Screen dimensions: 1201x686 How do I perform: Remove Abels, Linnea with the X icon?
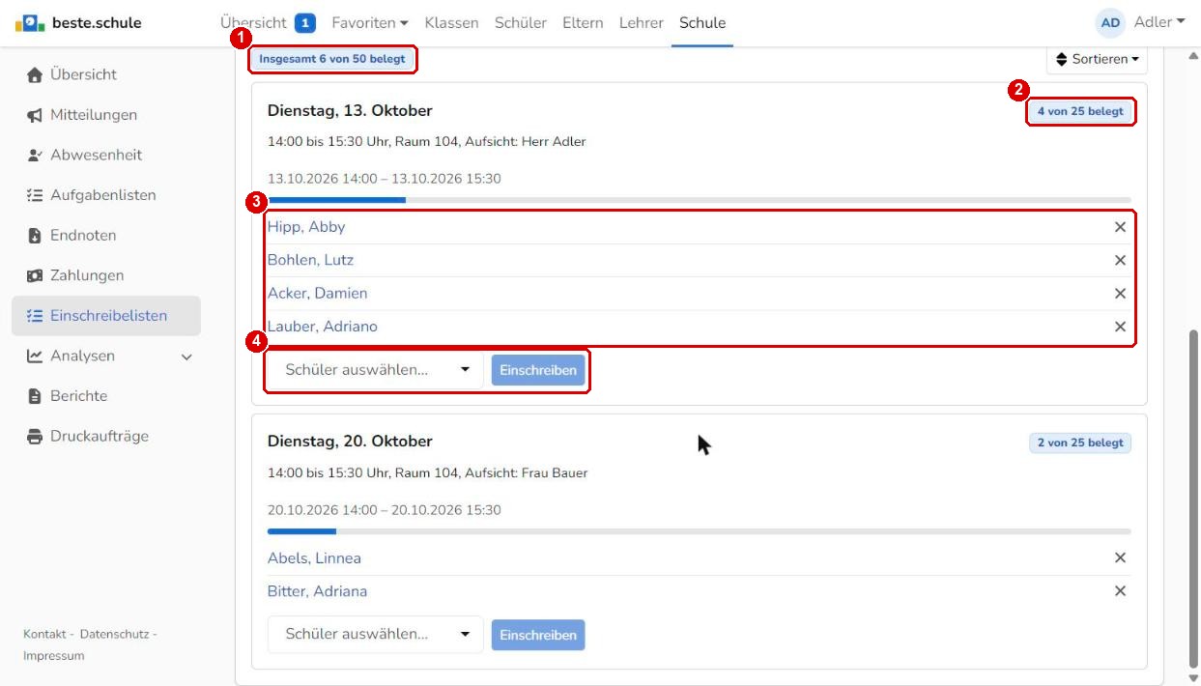coord(1120,557)
